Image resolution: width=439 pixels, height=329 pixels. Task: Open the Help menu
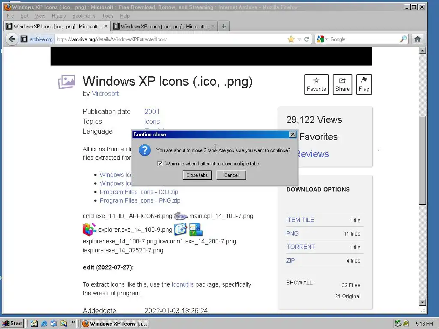pos(125,16)
